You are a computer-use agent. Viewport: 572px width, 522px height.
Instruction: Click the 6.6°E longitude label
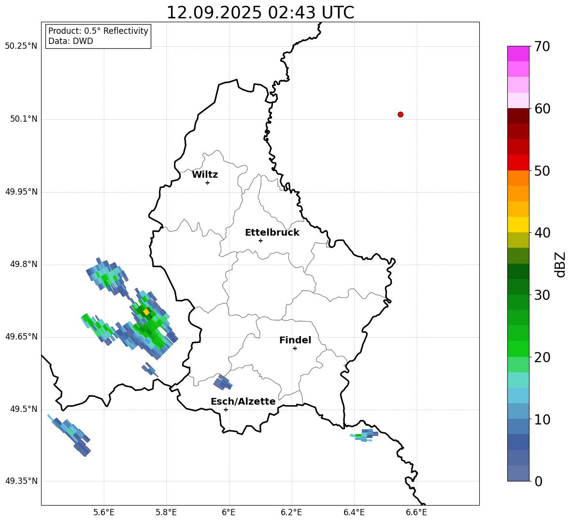coord(416,512)
